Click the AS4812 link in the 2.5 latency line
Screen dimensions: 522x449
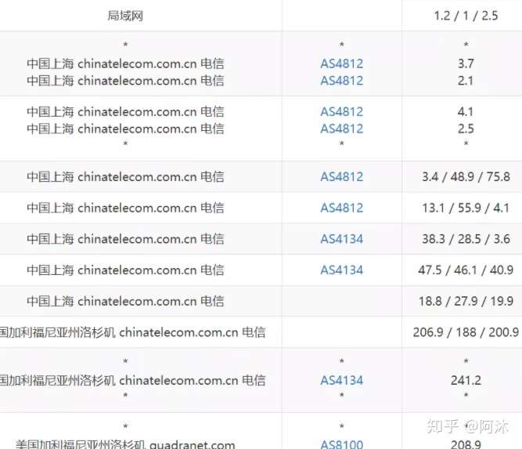point(341,129)
